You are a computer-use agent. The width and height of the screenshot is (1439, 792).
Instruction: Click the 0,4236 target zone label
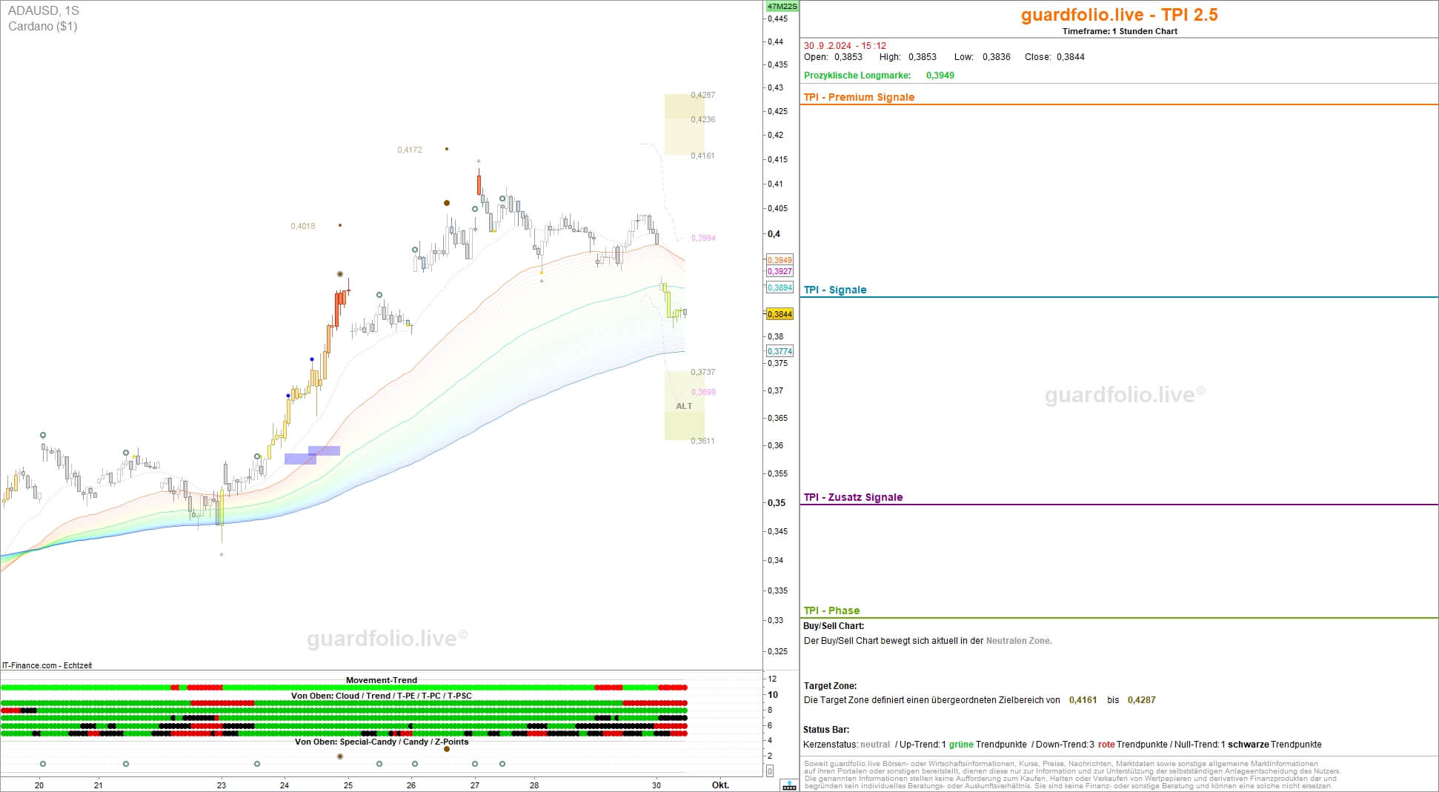[x=702, y=119]
